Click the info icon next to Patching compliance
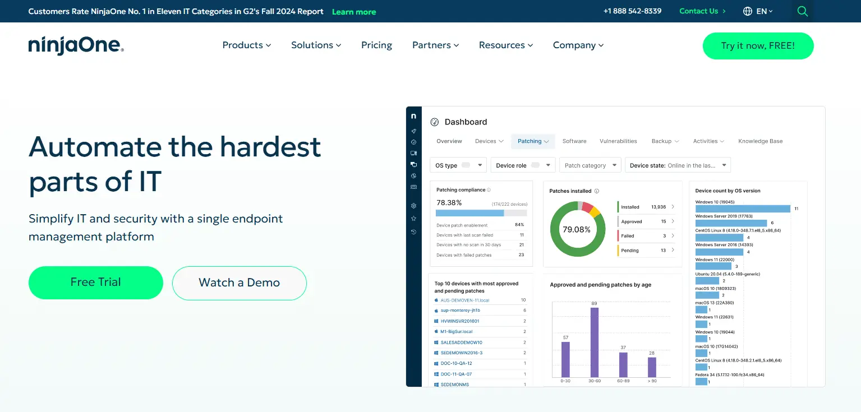The width and height of the screenshot is (861, 412). [x=489, y=190]
